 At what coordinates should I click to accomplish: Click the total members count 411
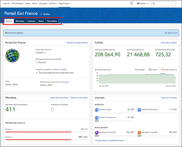coord(10,109)
